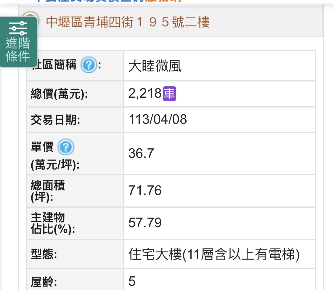334x290 pixels.
Task: Click the help icon beside 單價
Action: pos(65,147)
